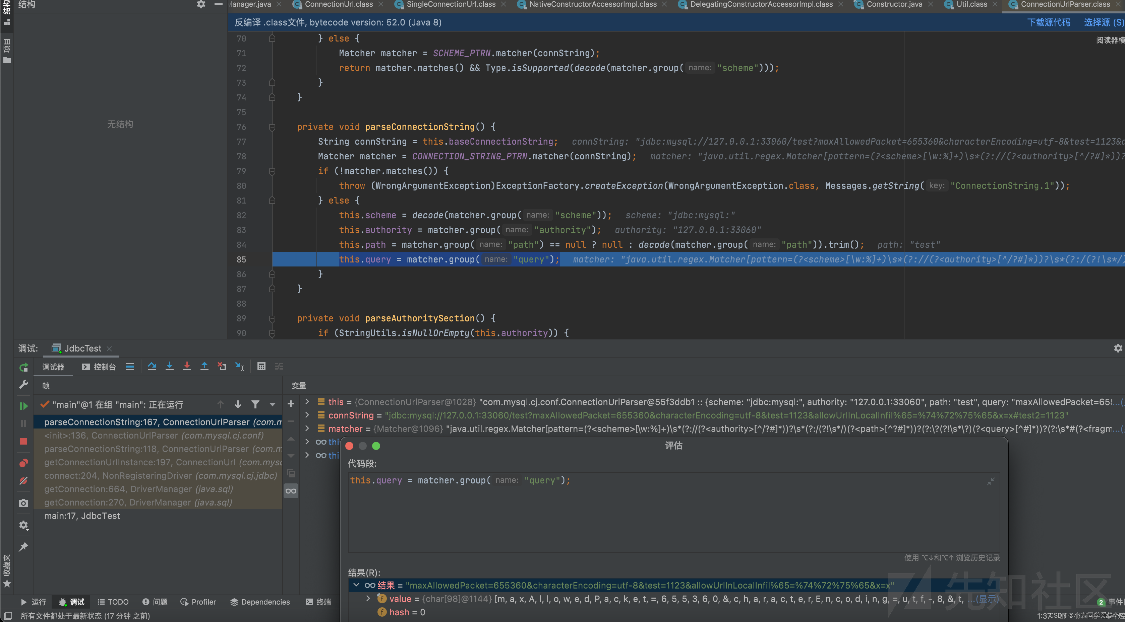Open the TODO tool window
Screen dimensions: 1125x622
pos(113,602)
